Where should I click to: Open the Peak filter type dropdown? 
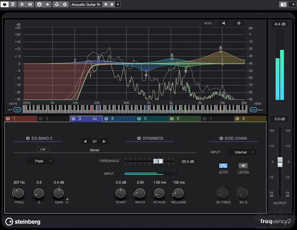[x=40, y=161]
